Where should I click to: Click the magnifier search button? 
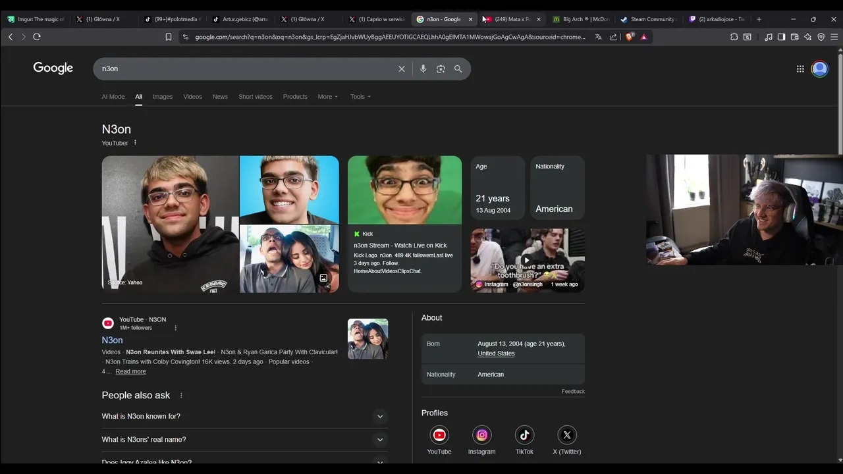point(458,68)
